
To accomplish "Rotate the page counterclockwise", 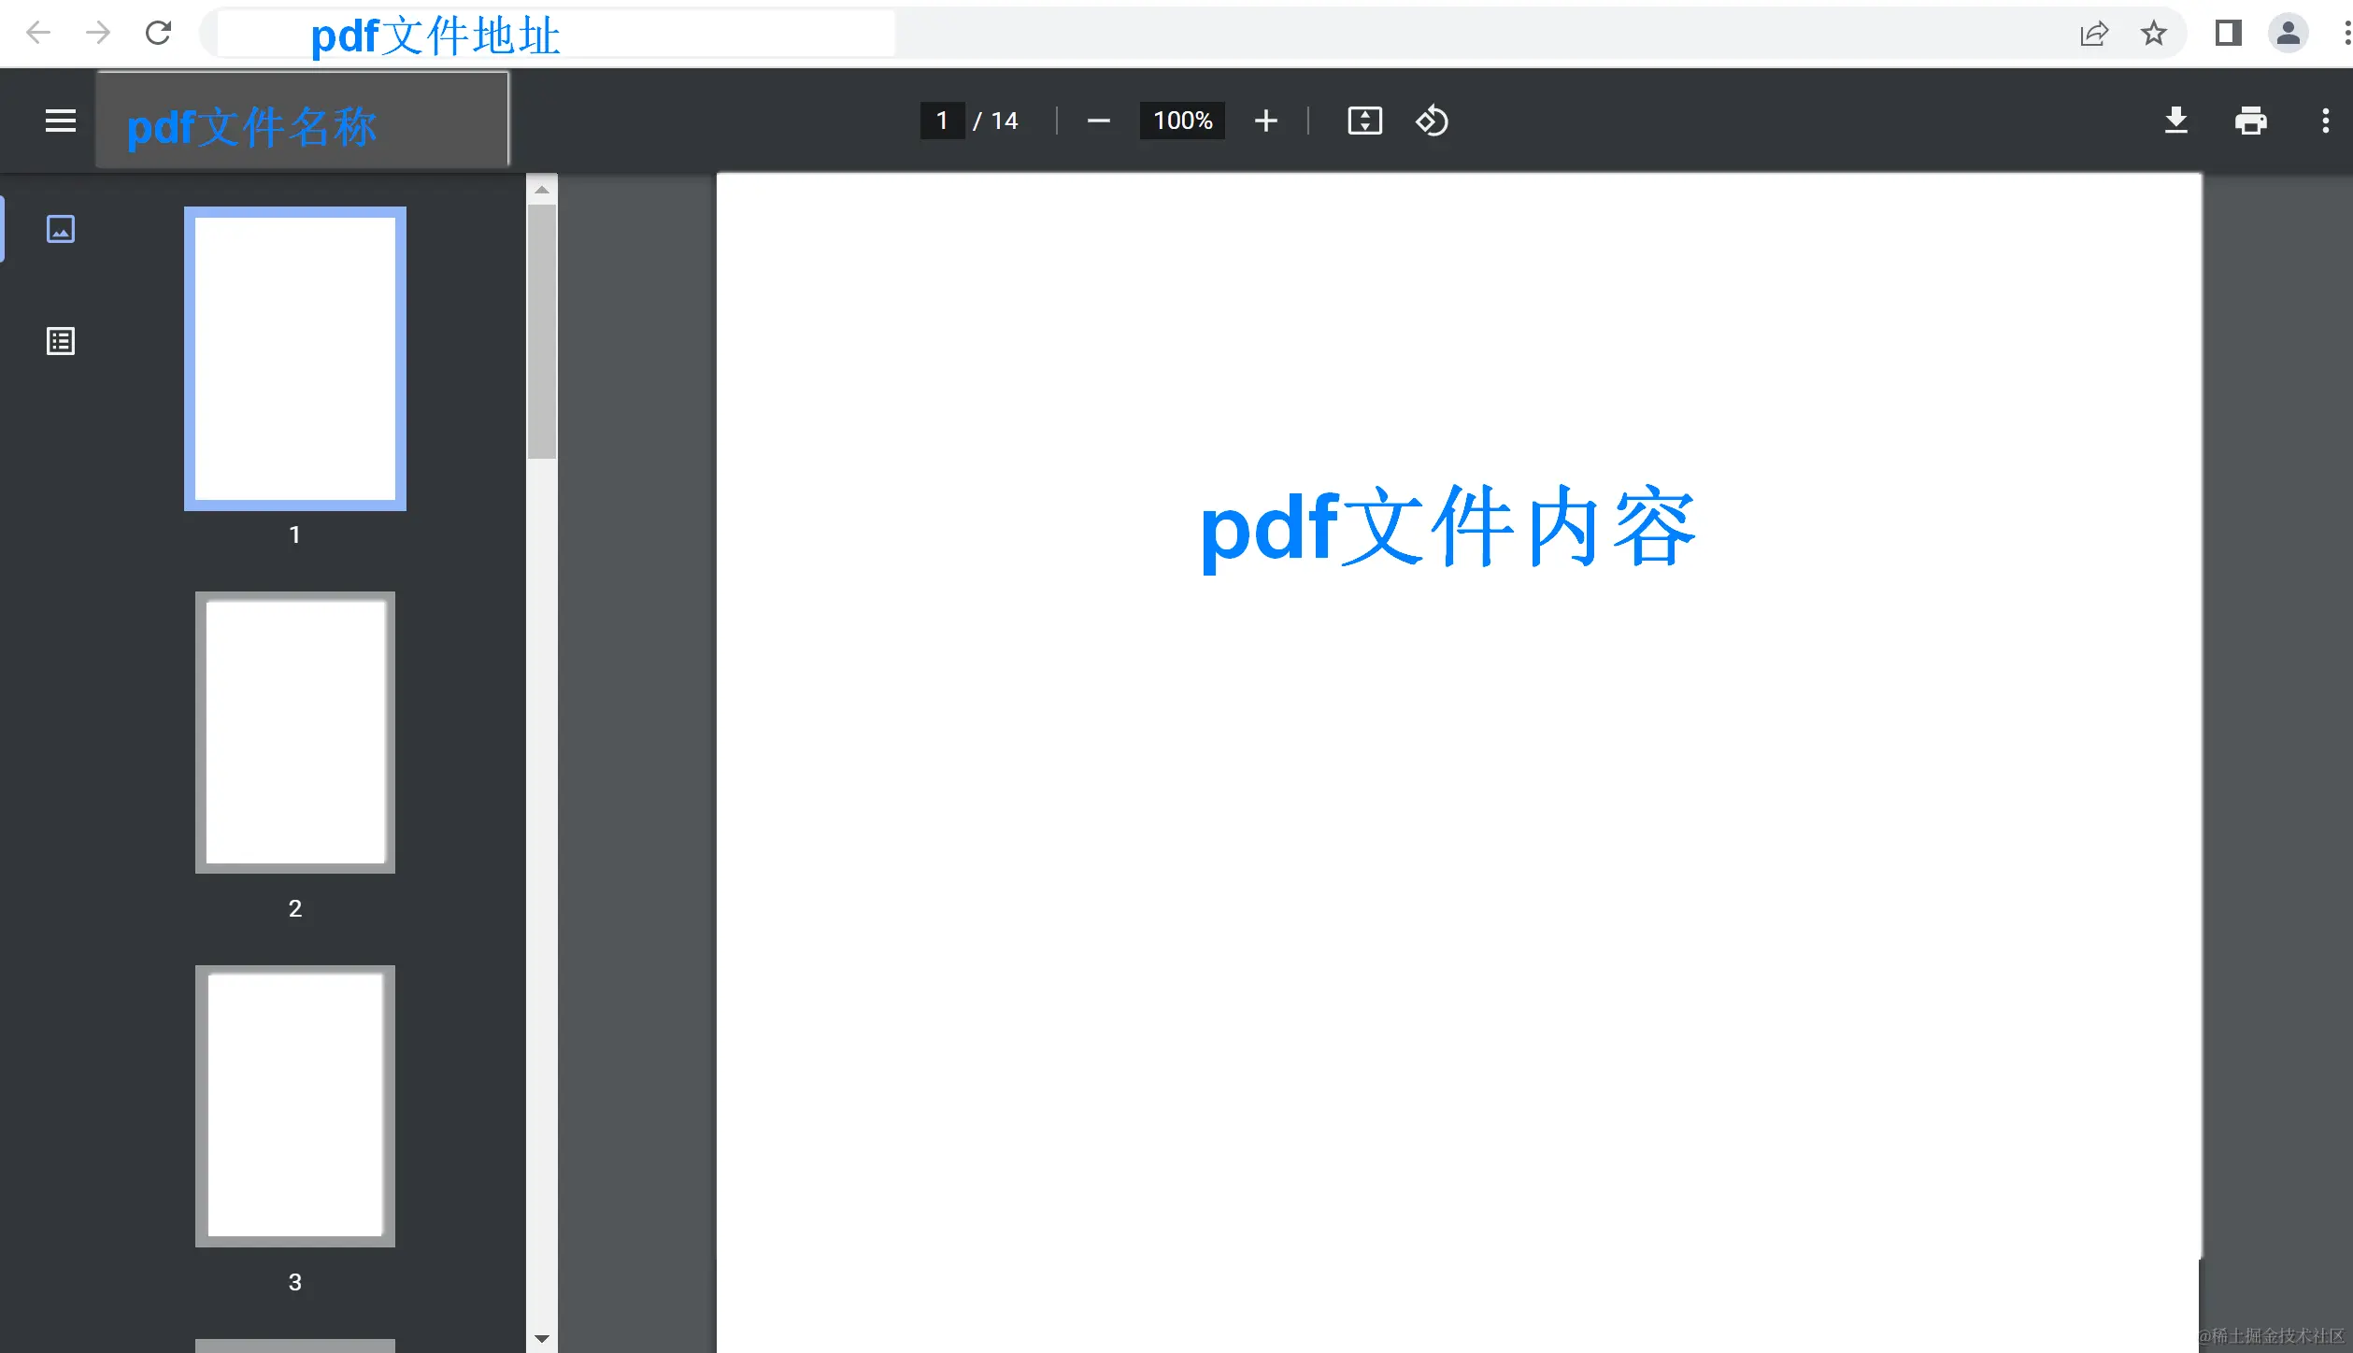I will tap(1431, 121).
